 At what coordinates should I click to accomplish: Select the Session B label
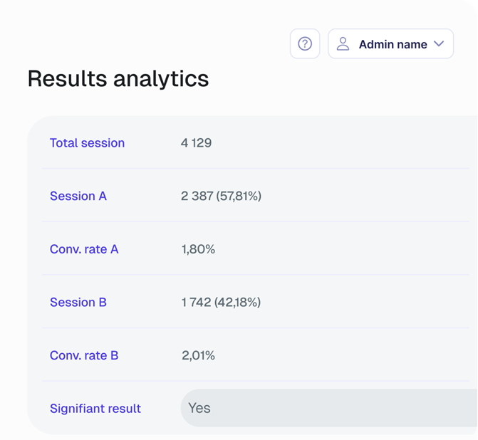78,303
